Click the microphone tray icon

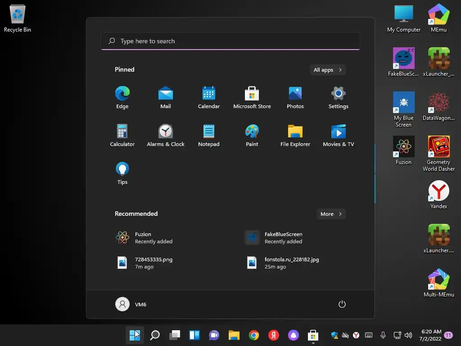[x=383, y=335]
